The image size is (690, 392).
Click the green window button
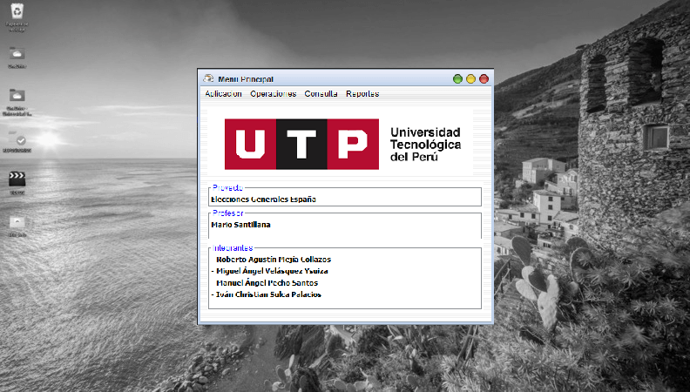point(457,79)
